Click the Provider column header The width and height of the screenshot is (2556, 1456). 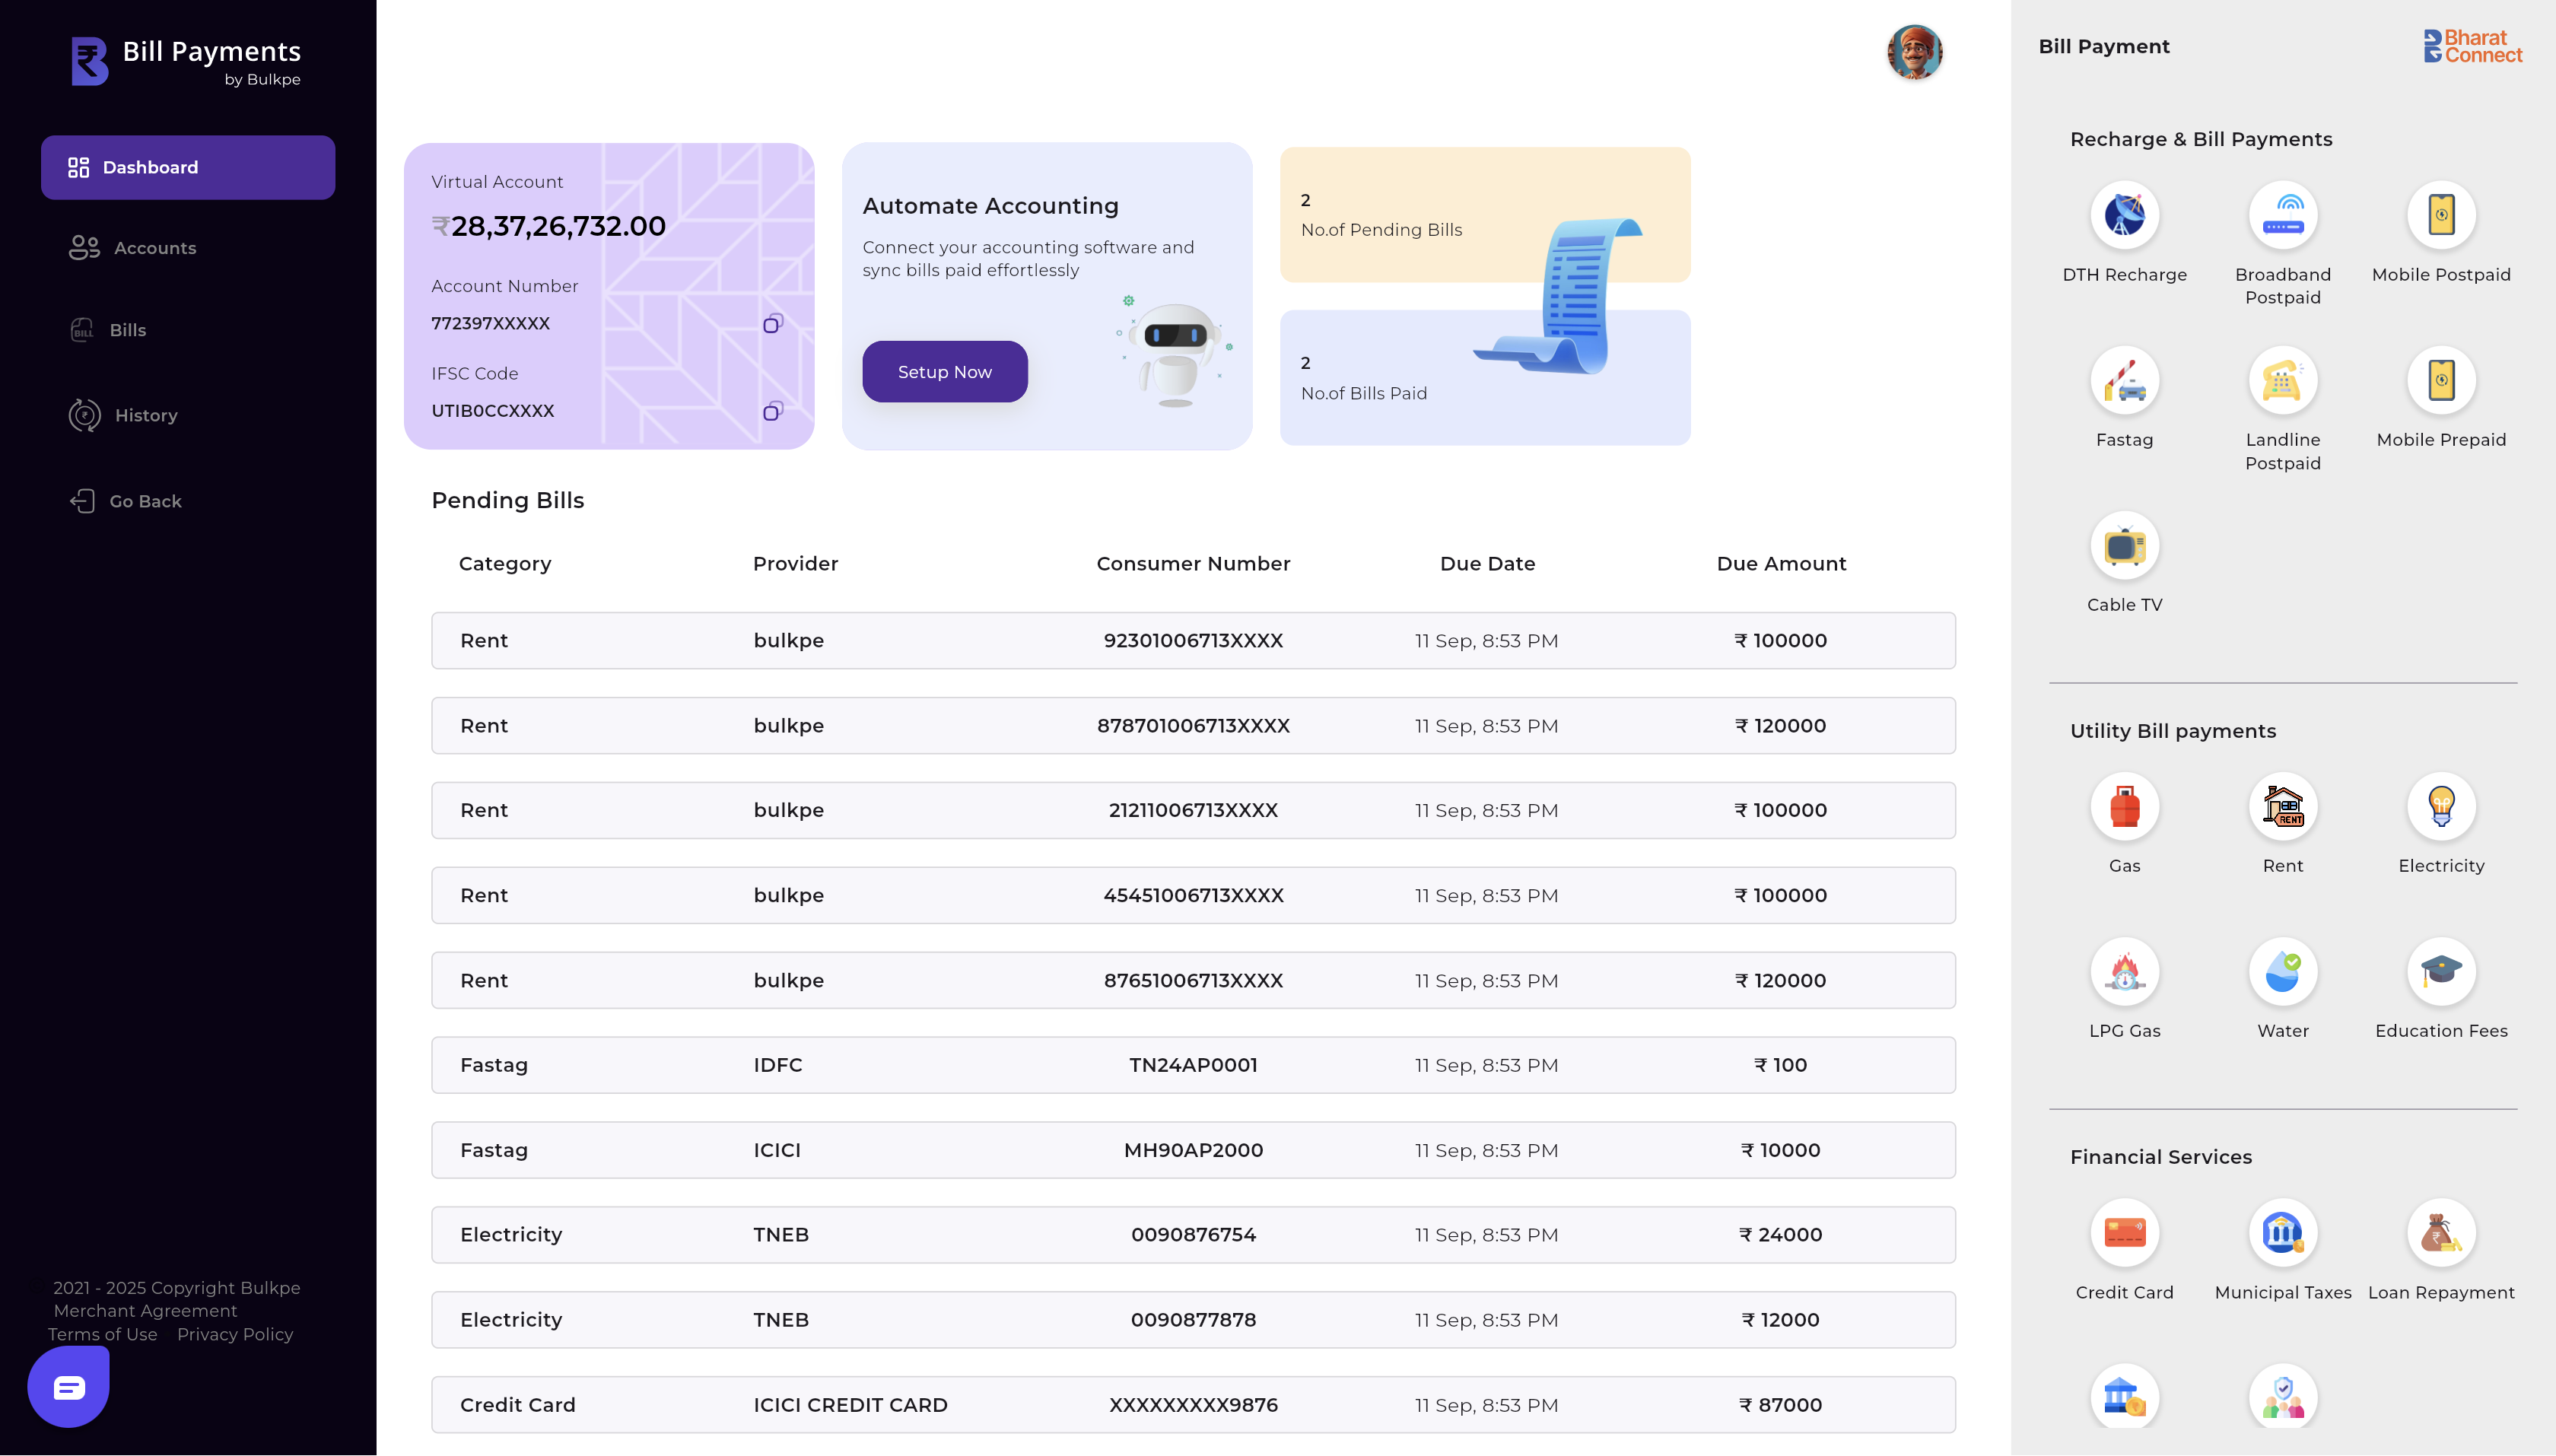pyautogui.click(x=795, y=564)
